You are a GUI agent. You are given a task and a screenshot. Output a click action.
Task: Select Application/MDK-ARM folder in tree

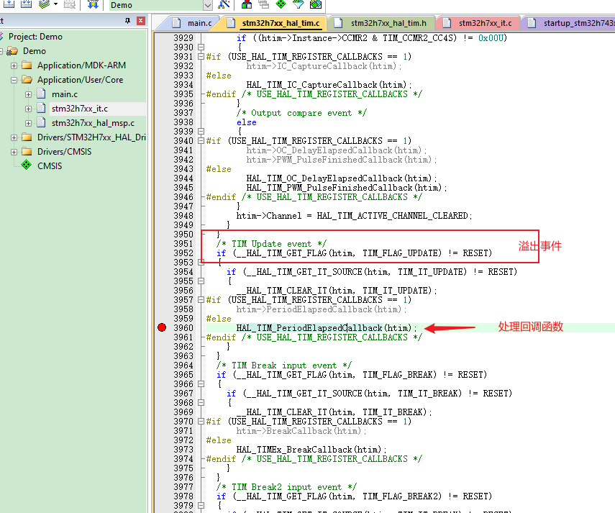81,65
